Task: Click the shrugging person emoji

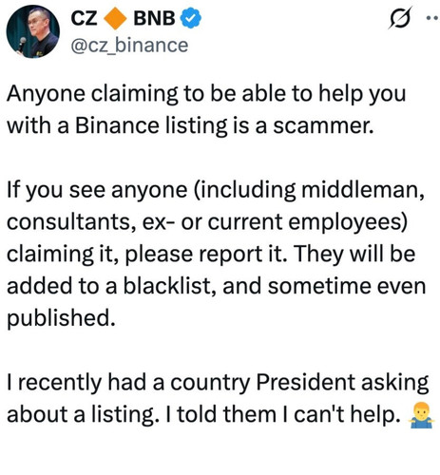Action: click(x=421, y=415)
